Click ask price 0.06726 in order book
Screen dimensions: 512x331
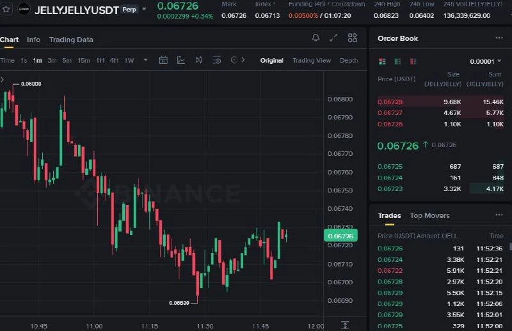tap(390, 124)
